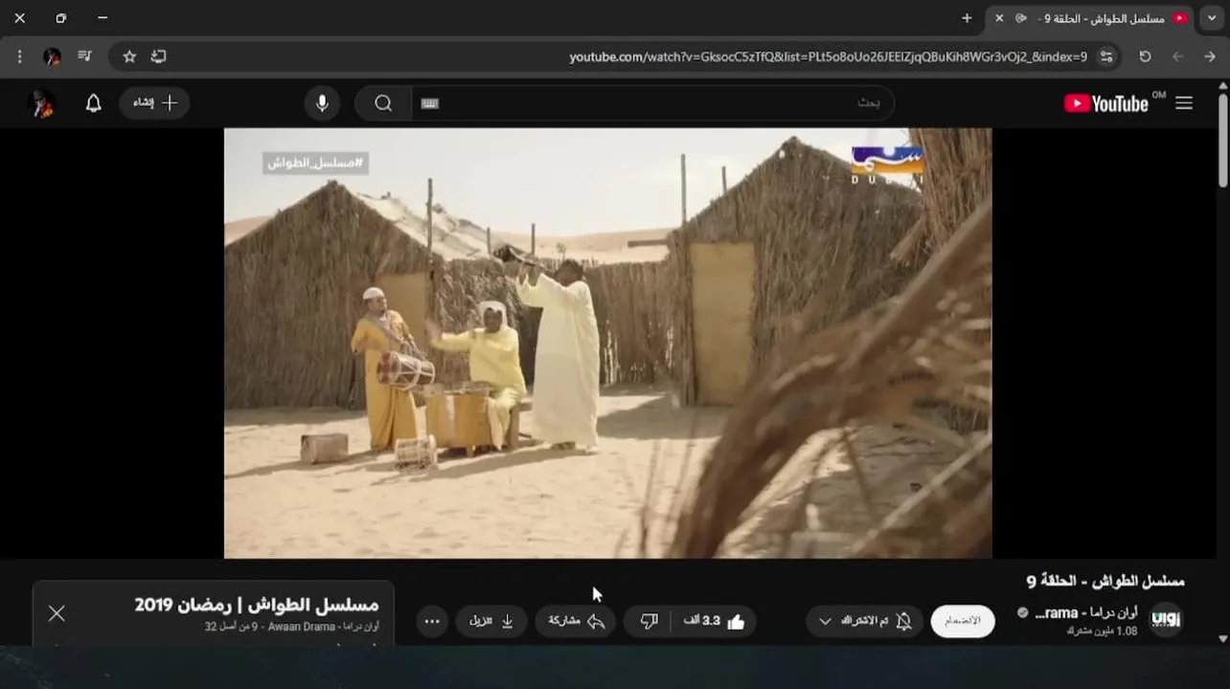Click the video title مسلسل الطواش - الحلقة 9

(x=1105, y=581)
